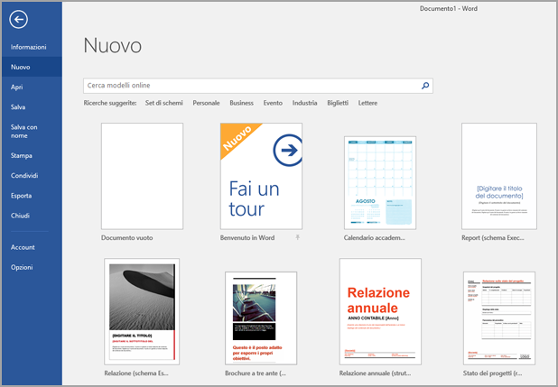
Task: Choose the Calendario accademico template thumbnail
Action: pyautogui.click(x=380, y=183)
